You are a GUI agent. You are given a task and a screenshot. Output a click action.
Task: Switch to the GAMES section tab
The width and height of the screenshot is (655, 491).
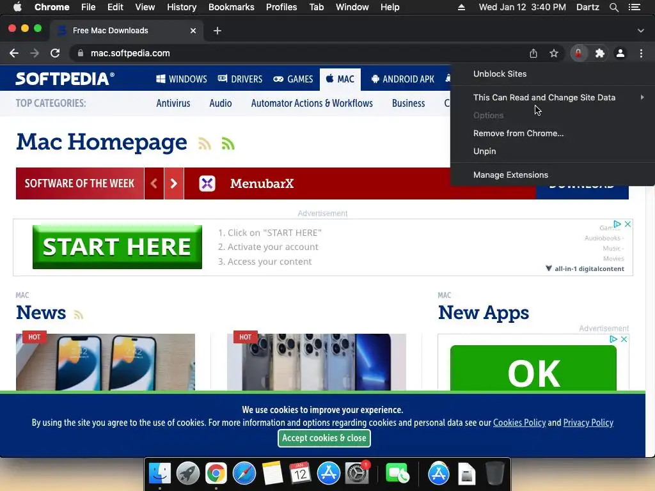[293, 79]
